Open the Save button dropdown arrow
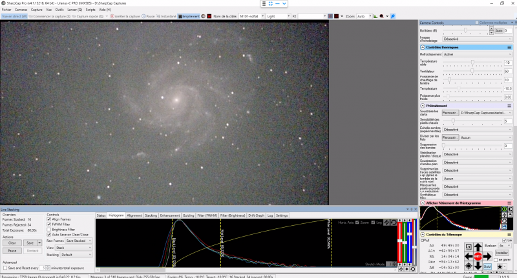 (39, 243)
